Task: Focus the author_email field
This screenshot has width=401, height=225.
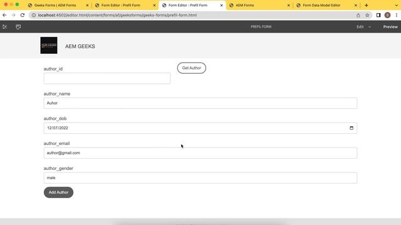Action: [200, 152]
